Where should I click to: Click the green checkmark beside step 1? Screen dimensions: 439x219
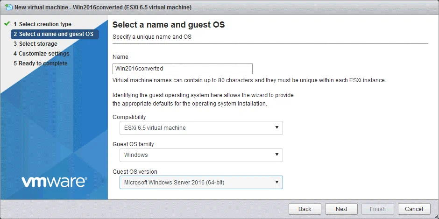tap(7, 24)
